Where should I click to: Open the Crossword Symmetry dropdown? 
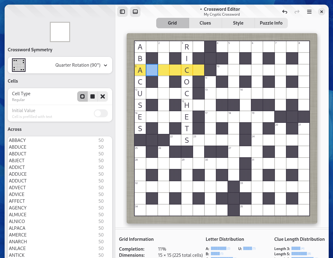pos(60,65)
